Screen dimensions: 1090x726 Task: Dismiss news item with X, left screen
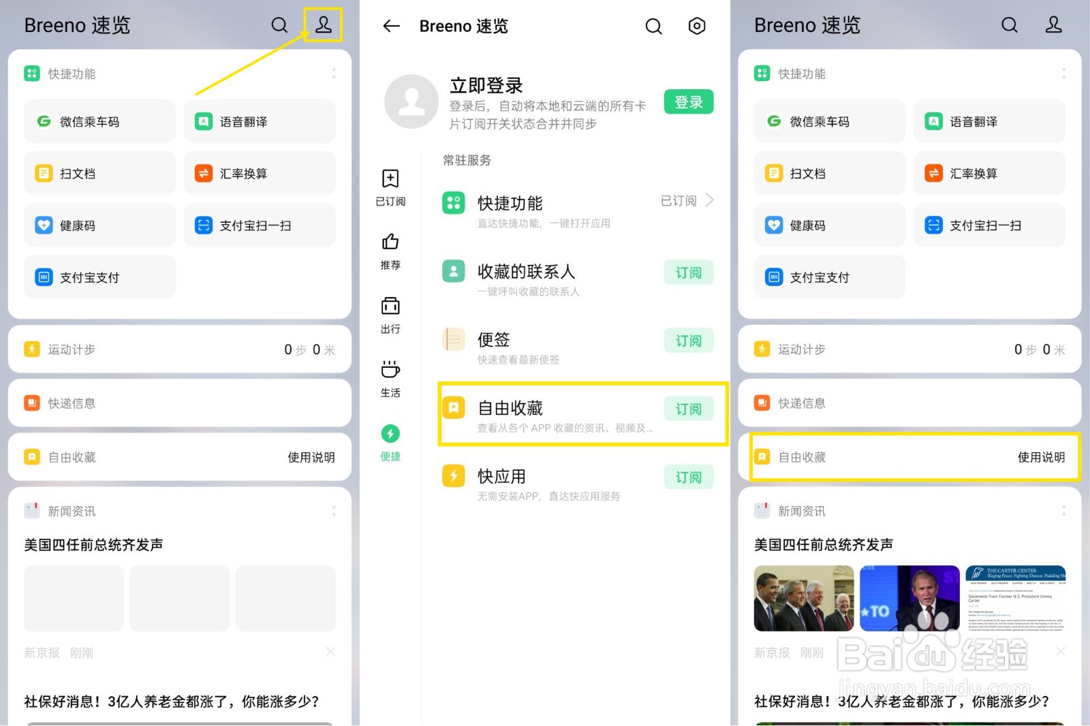330,652
